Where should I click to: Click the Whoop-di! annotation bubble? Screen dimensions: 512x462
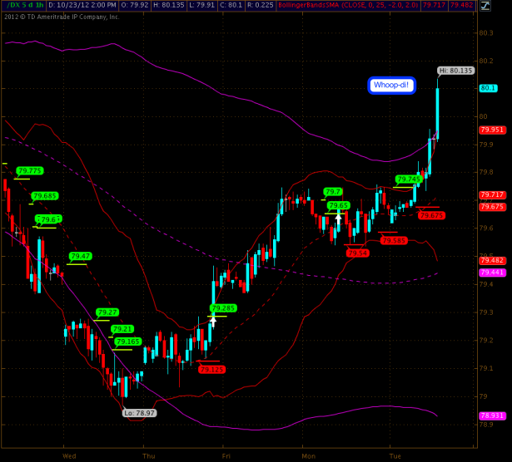click(x=391, y=85)
